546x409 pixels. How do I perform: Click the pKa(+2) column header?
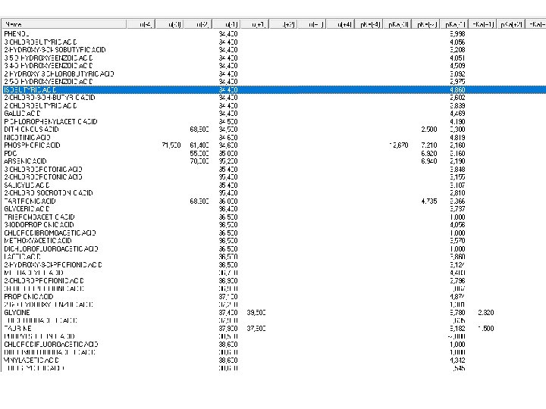[x=511, y=24]
